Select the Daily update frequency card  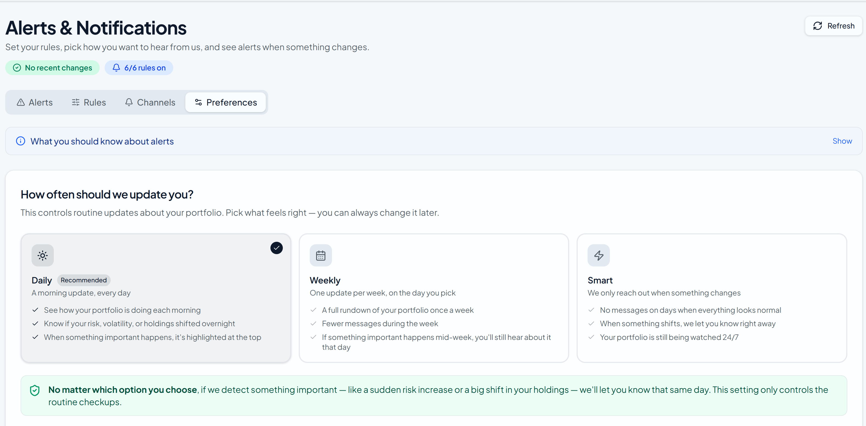pyautogui.click(x=156, y=298)
